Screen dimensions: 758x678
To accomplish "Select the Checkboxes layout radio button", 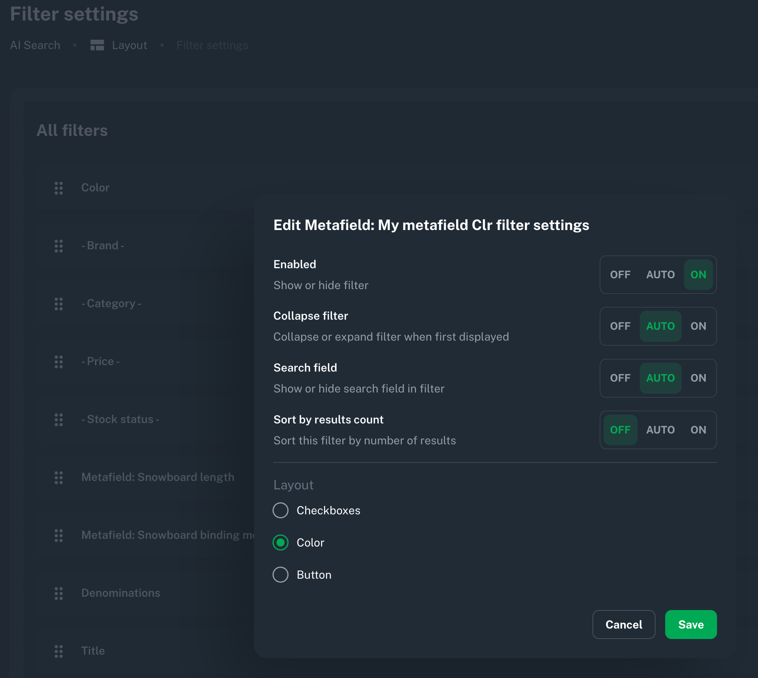I will [281, 510].
